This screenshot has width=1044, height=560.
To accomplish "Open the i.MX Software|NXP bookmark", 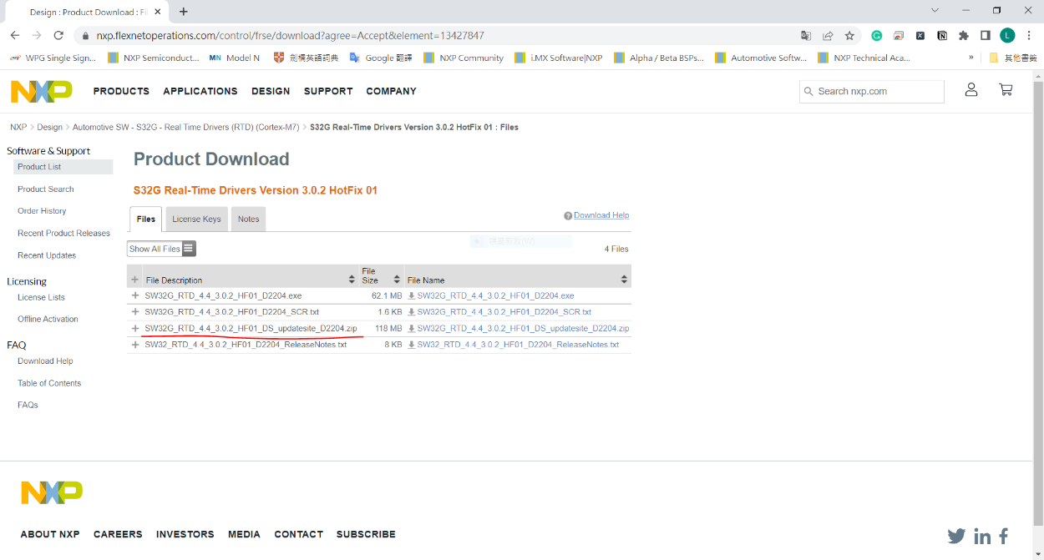I will 558,58.
